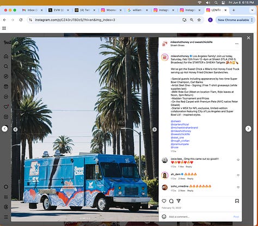Click the comment bubble icon

pyautogui.click(x=171, y=201)
